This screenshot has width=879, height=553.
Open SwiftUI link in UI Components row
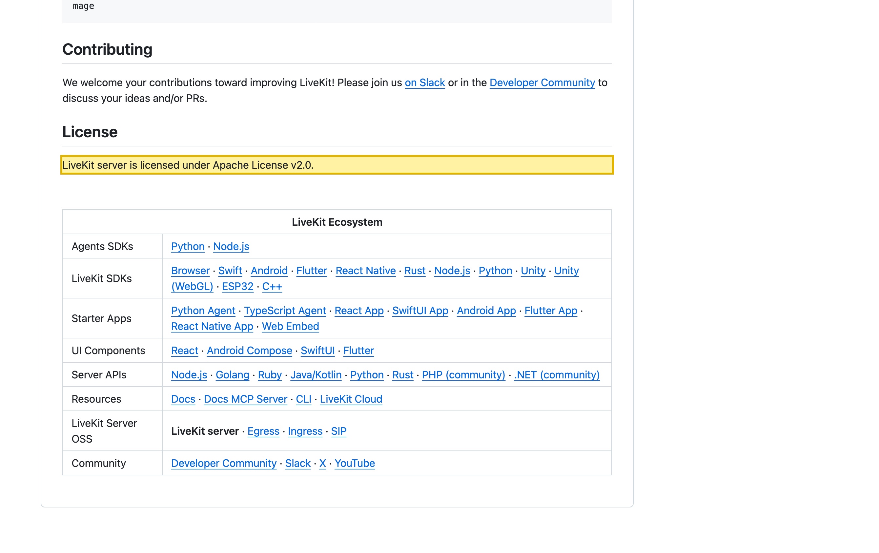pyautogui.click(x=317, y=351)
